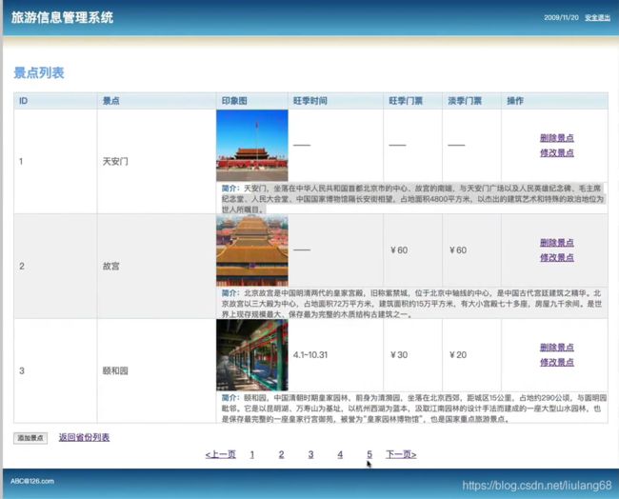
Task: Click the 旅游信息管理系统 site title
Action: (62, 17)
